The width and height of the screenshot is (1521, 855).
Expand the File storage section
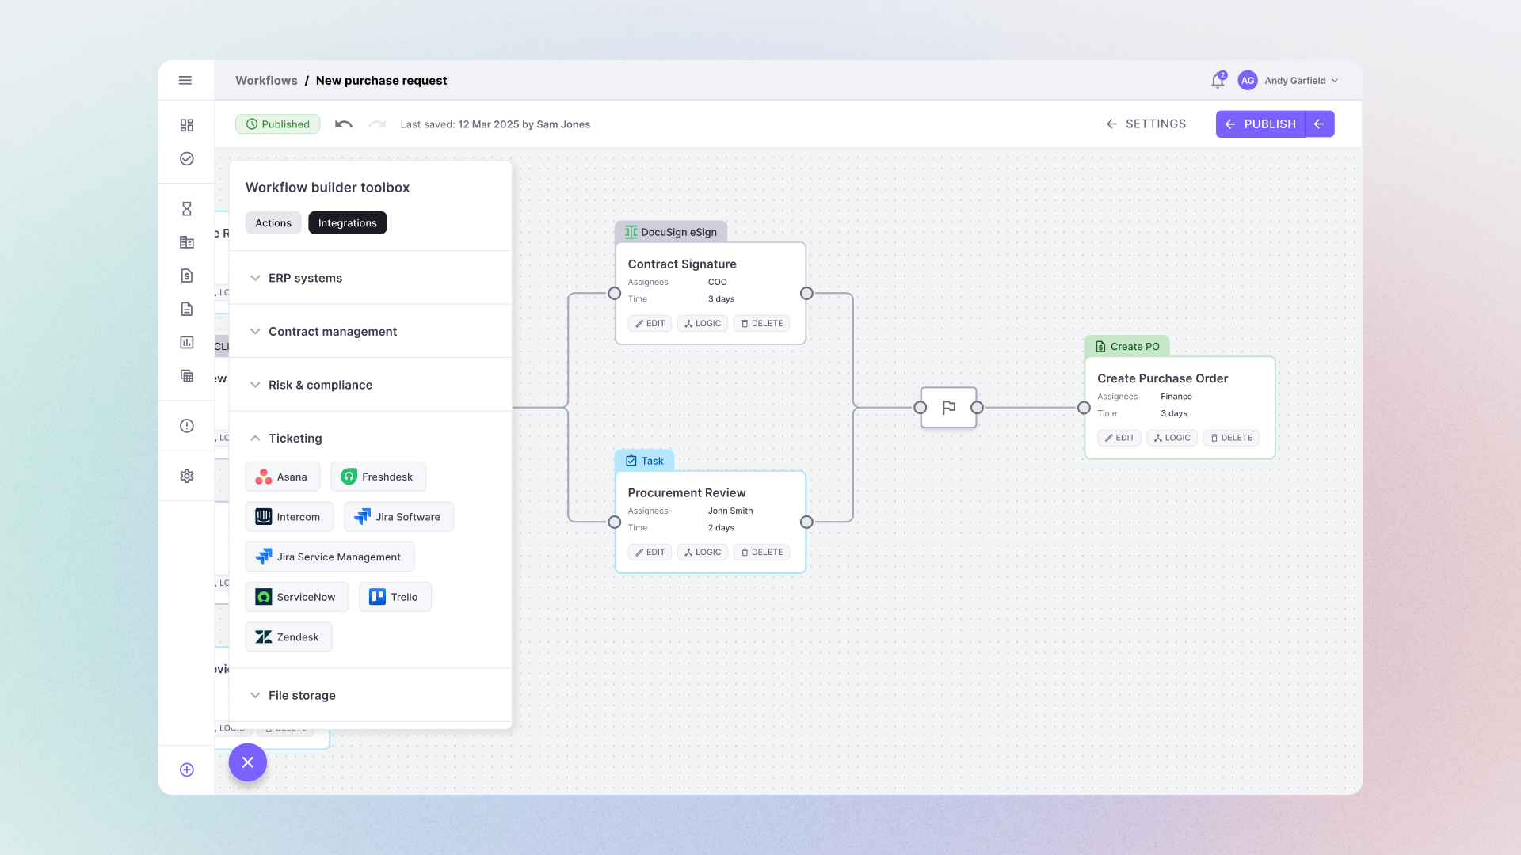(x=302, y=695)
